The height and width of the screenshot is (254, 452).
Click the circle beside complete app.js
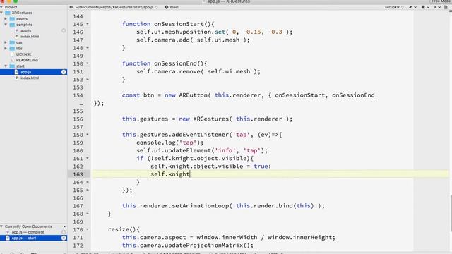[x=64, y=30]
